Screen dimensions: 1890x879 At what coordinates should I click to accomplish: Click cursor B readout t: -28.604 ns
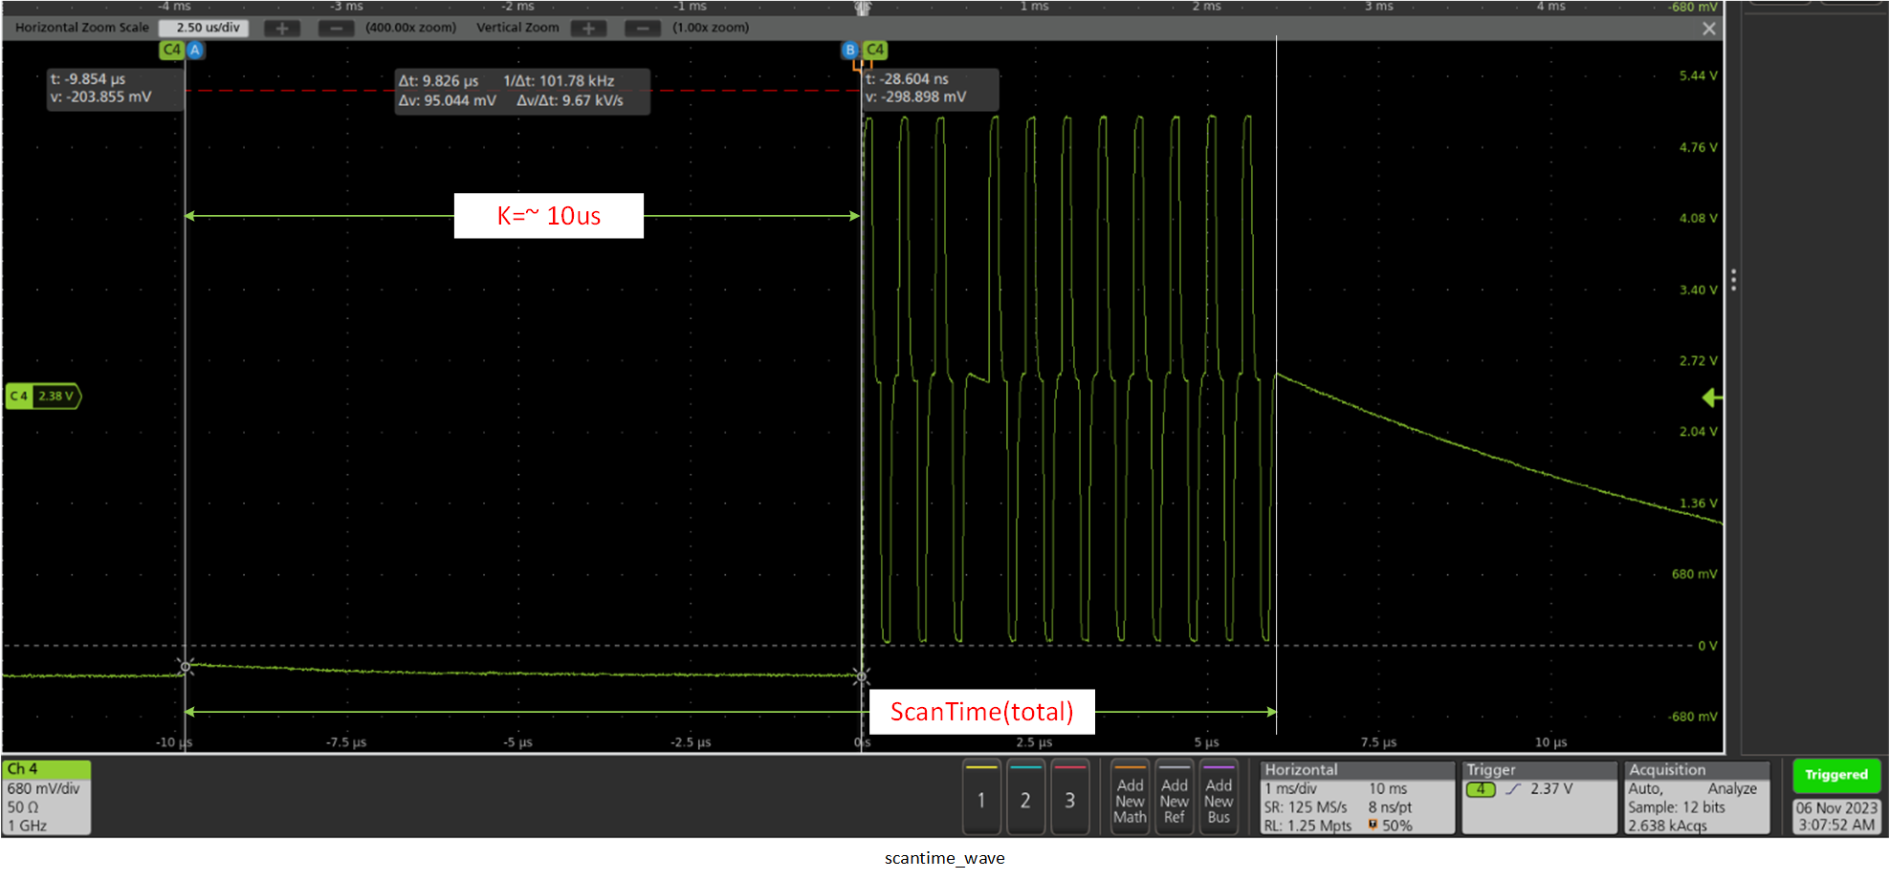coord(907,79)
